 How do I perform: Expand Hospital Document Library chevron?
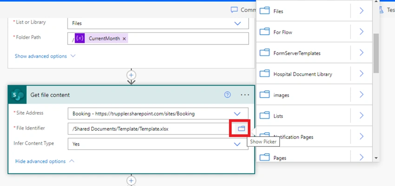coord(362,74)
